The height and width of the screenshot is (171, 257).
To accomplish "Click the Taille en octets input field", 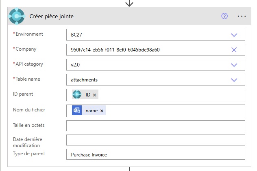I will click(x=155, y=126).
